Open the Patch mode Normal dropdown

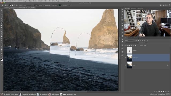28,5
